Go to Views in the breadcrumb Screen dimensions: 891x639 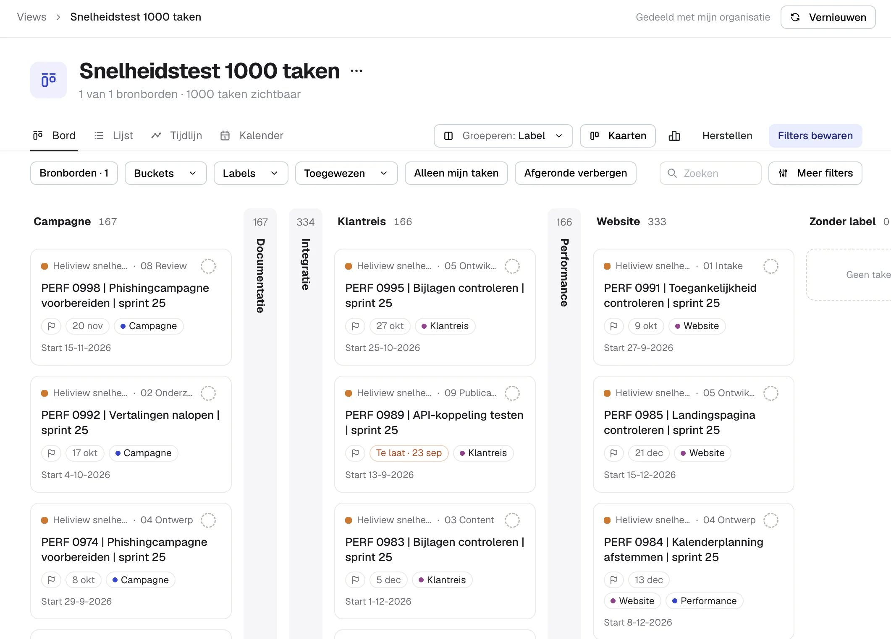32,17
